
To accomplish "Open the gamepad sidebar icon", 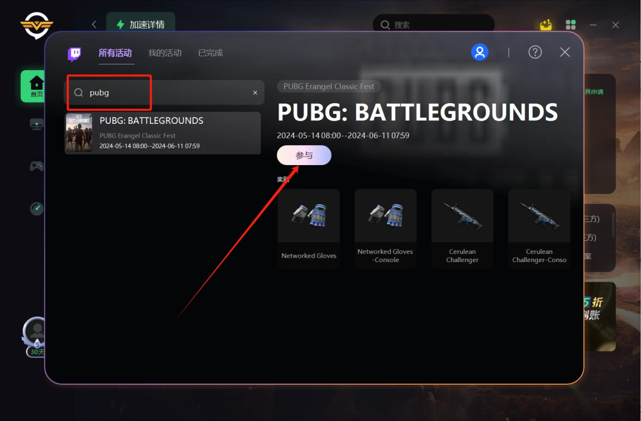I will click(36, 166).
